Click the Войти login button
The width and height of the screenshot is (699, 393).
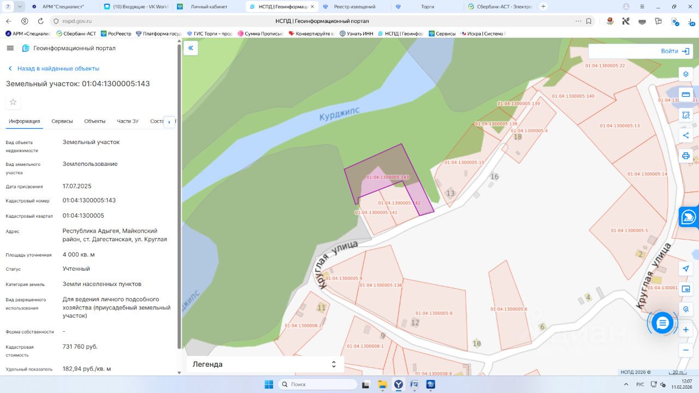[675, 51]
